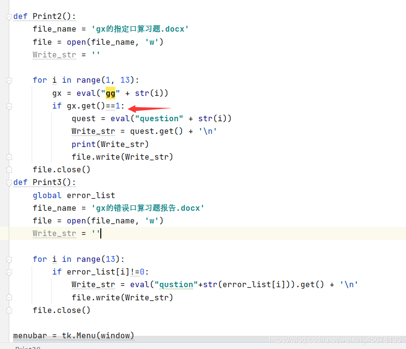Click 'quest.get()' expression

click(156, 131)
